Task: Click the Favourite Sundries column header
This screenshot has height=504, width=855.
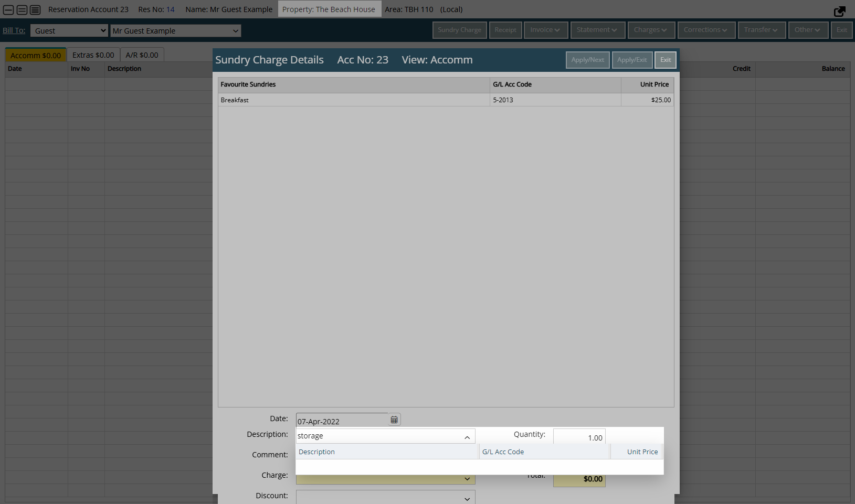Action: [x=354, y=84]
